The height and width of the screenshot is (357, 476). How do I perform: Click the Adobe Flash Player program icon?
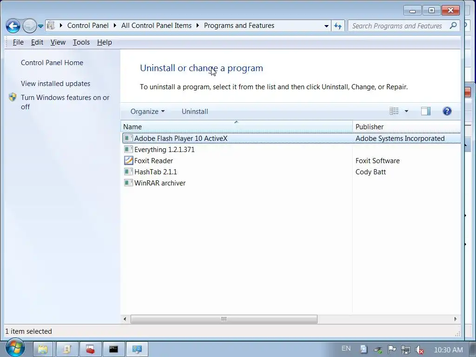click(x=128, y=138)
